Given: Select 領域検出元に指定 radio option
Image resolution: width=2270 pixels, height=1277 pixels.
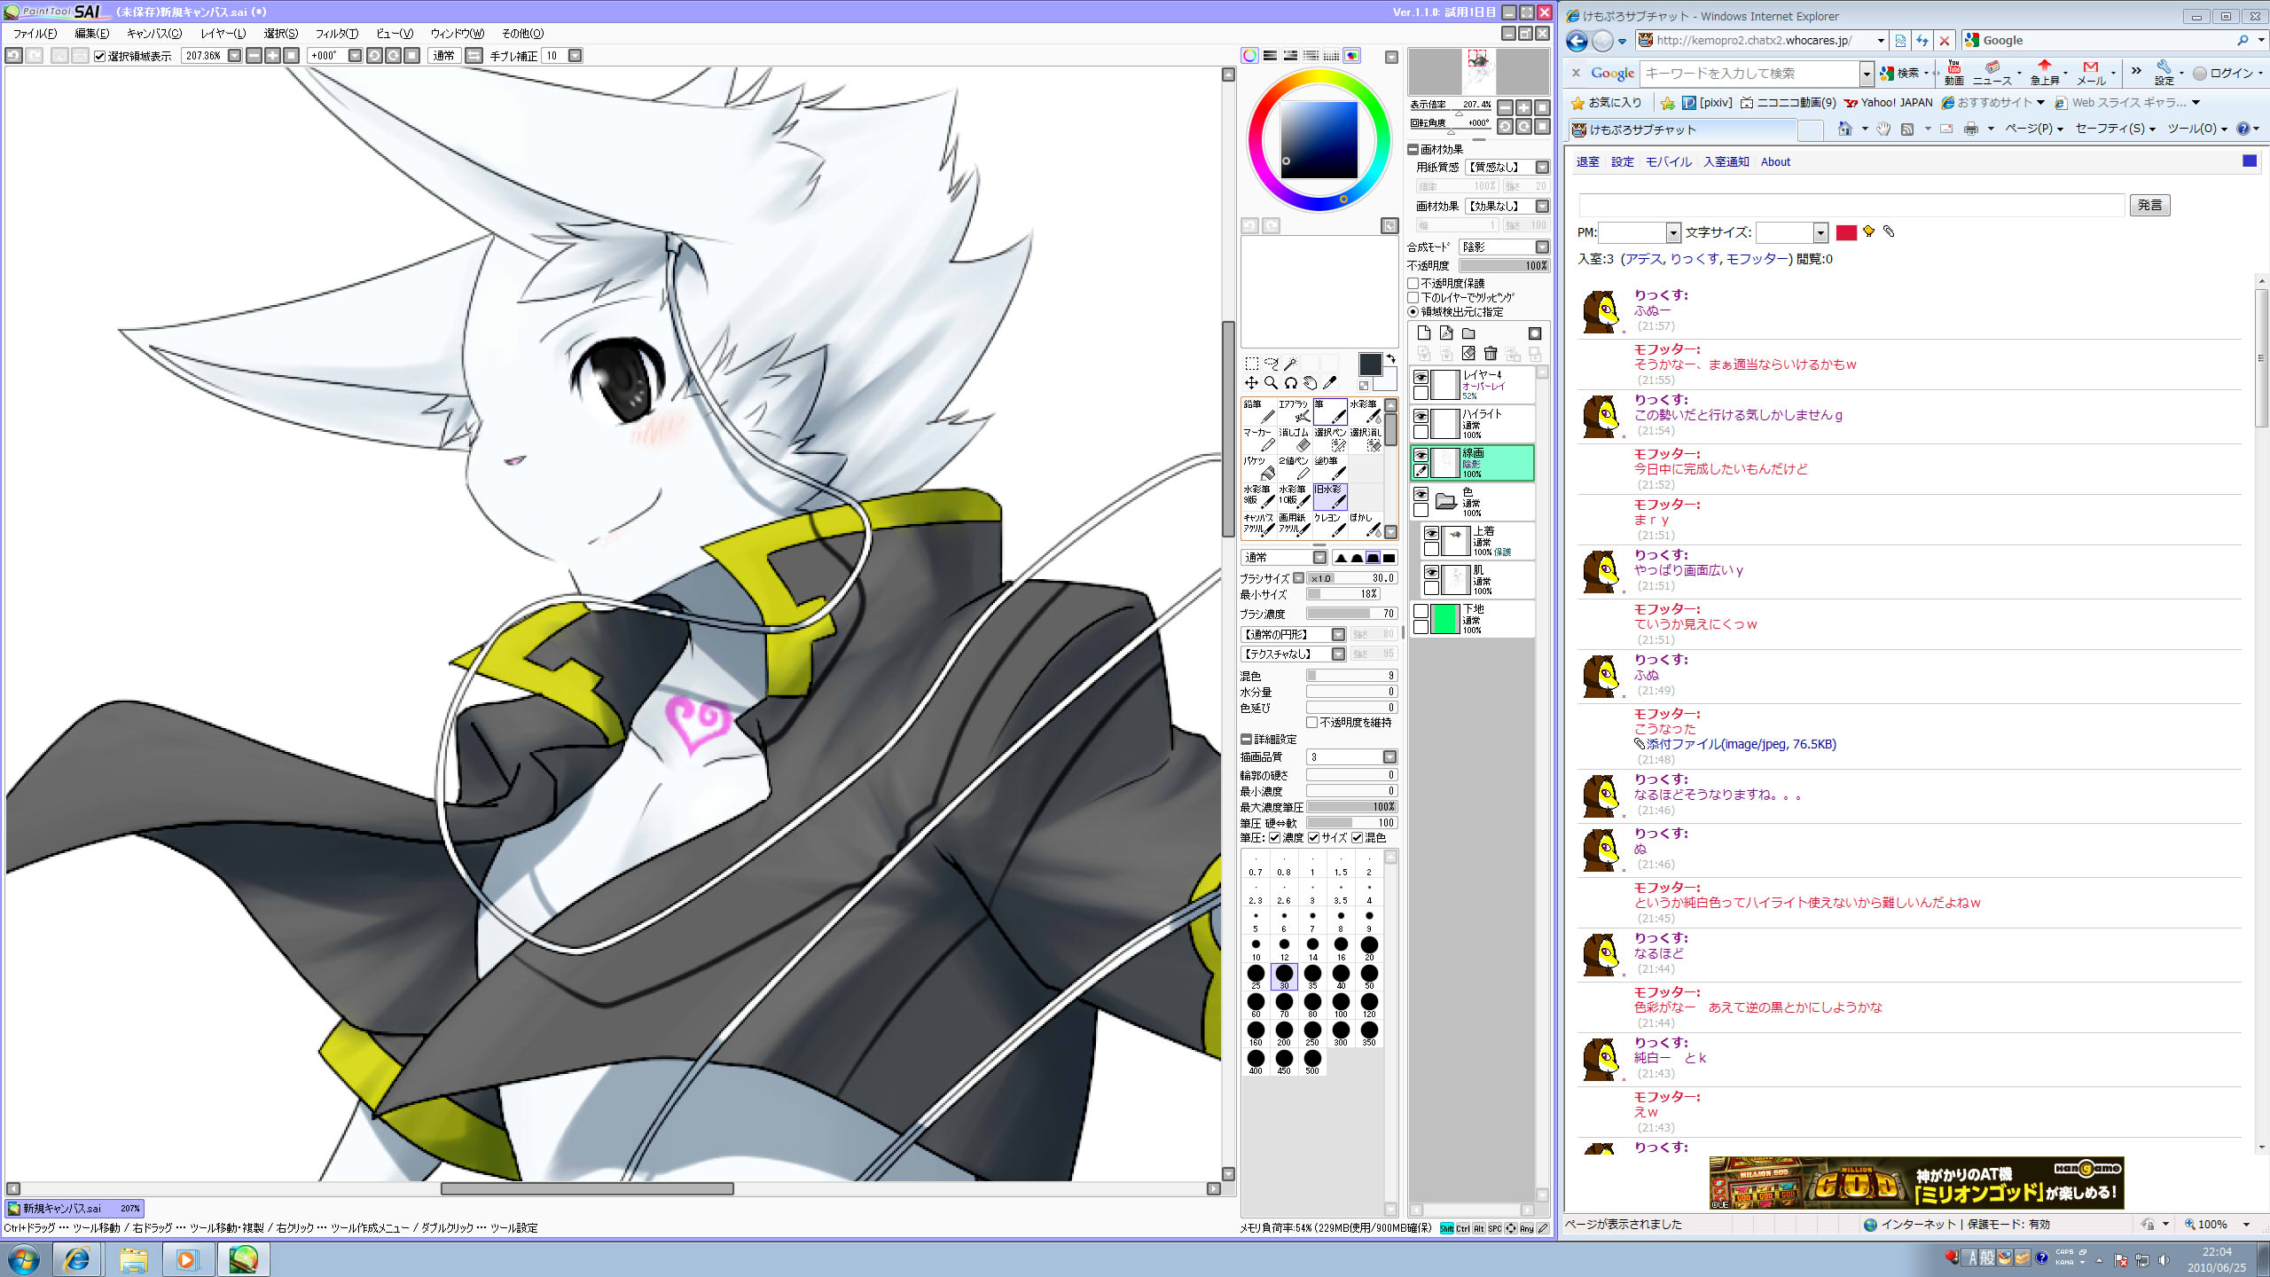Looking at the screenshot, I should pyautogui.click(x=1413, y=312).
